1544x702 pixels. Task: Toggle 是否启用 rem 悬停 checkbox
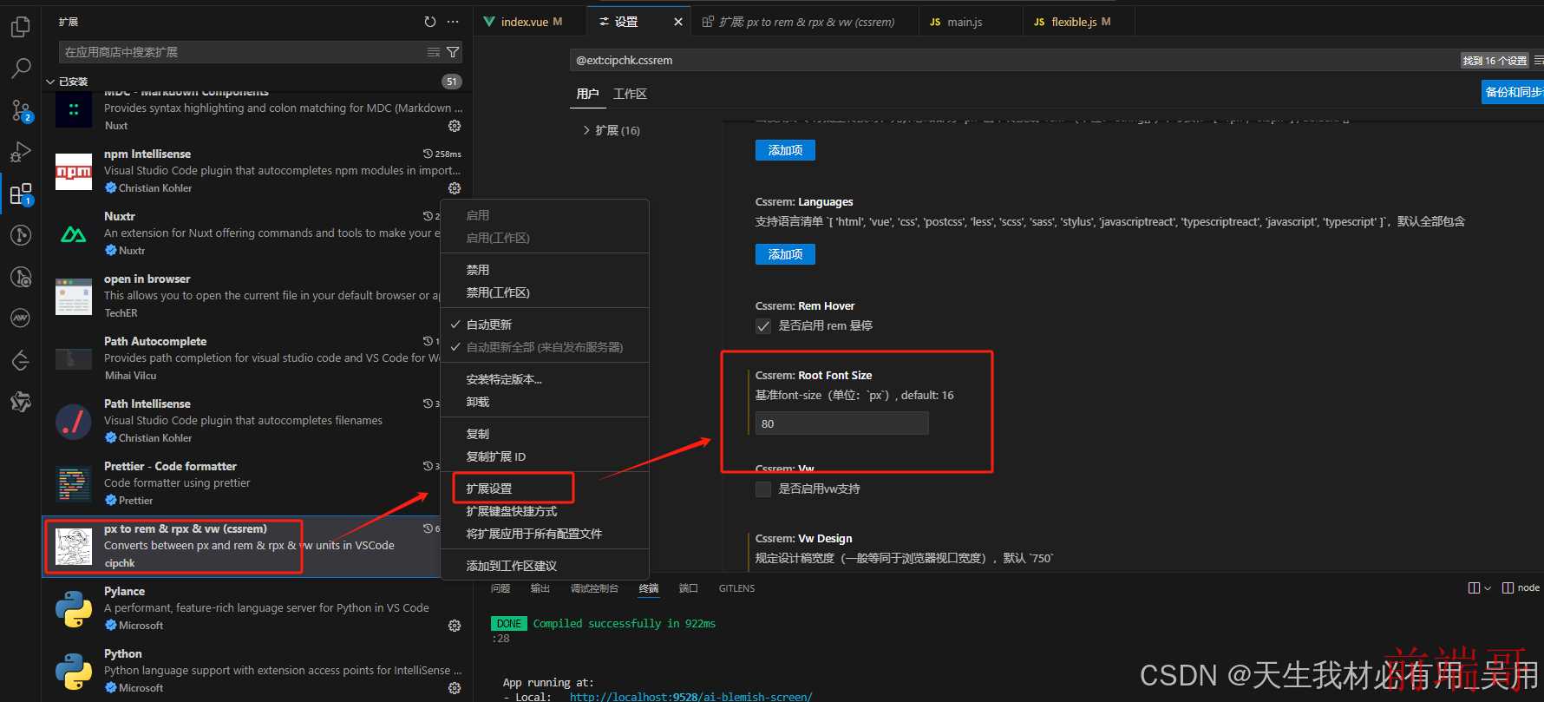763,326
